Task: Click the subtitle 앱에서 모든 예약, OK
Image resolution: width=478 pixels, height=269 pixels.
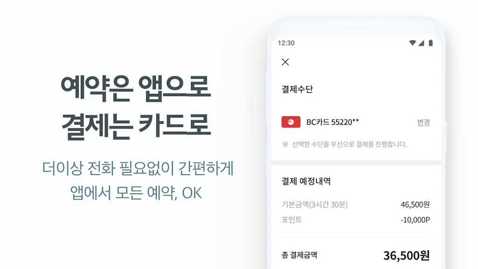Action: point(136,193)
